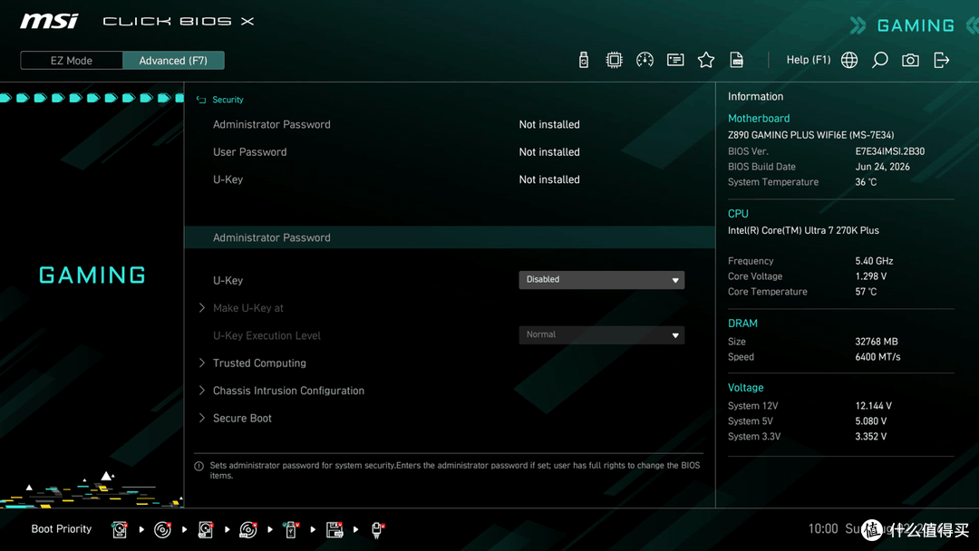Change language with the globe icon

[x=848, y=60]
